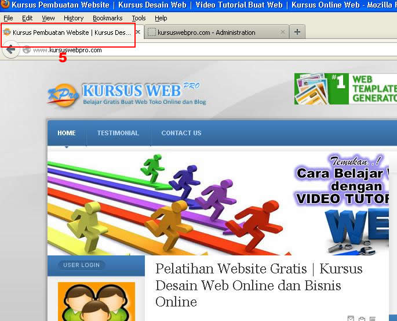Open the Help menu
This screenshot has height=321, width=397.
point(161,18)
